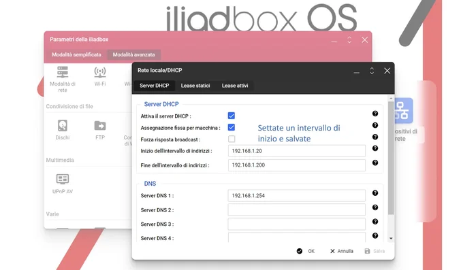Click help icon for Inizio dell'intervallo di indirizzi
Screen dimensions: 476x270
[375, 148]
